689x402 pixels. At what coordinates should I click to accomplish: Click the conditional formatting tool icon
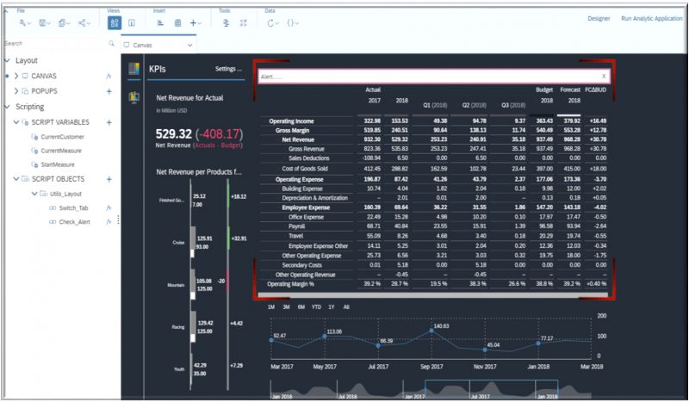tap(243, 23)
